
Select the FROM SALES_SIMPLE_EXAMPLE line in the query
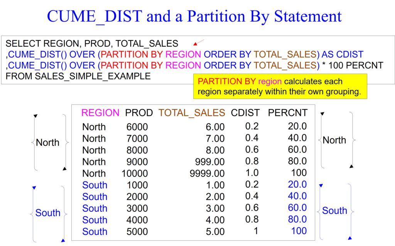(x=78, y=76)
